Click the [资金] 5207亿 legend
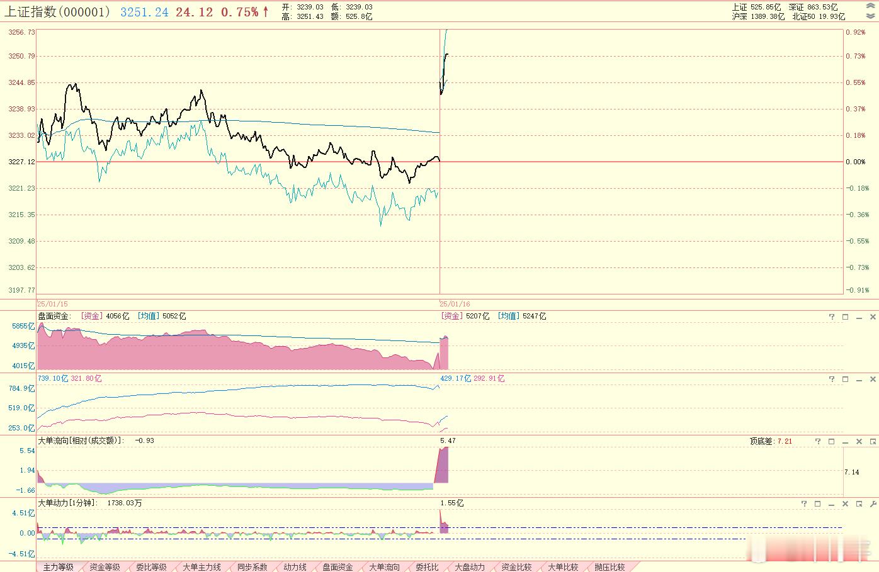 coord(465,317)
